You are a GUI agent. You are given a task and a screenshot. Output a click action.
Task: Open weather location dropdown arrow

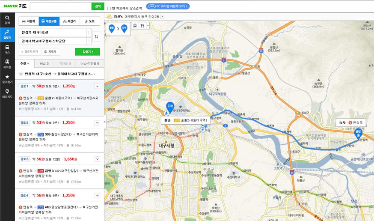tap(162, 16)
